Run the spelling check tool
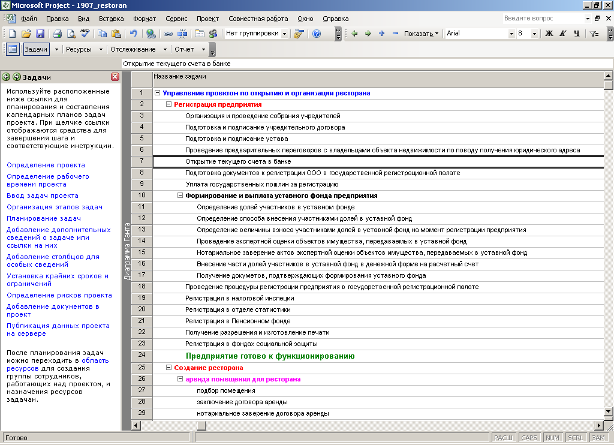 (85, 34)
